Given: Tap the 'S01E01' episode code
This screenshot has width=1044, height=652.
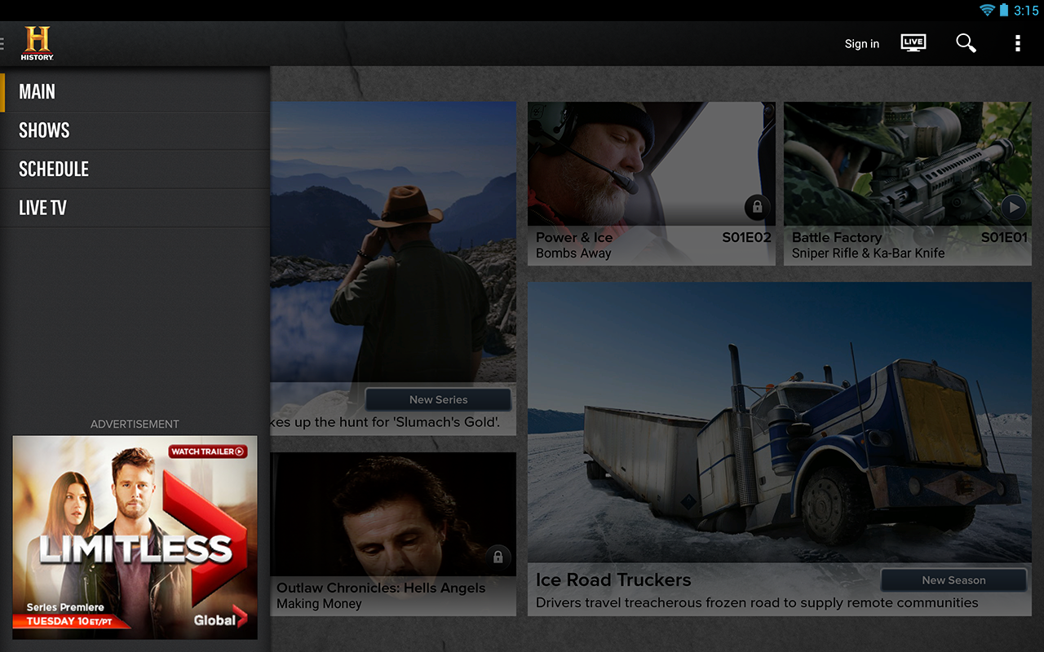Looking at the screenshot, I should pyautogui.click(x=1004, y=237).
